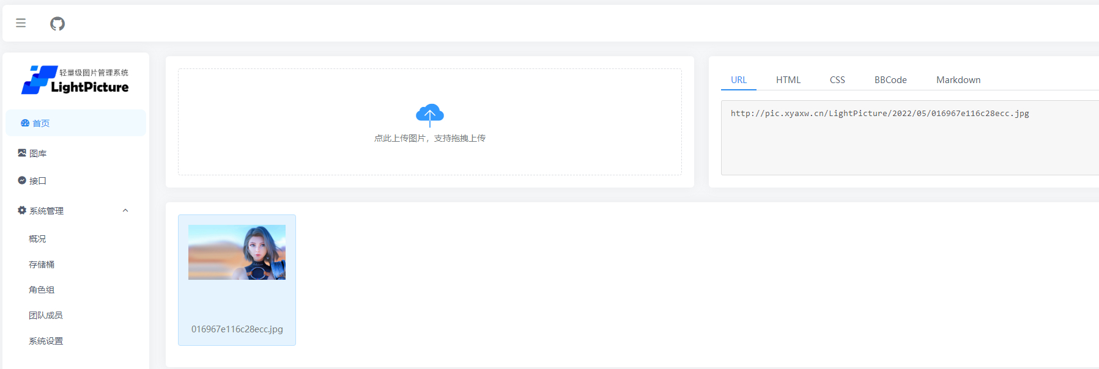Switch to the HTML tab

tap(788, 80)
